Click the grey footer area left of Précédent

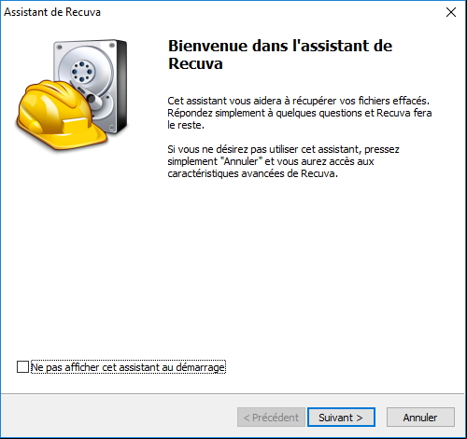click(119, 417)
